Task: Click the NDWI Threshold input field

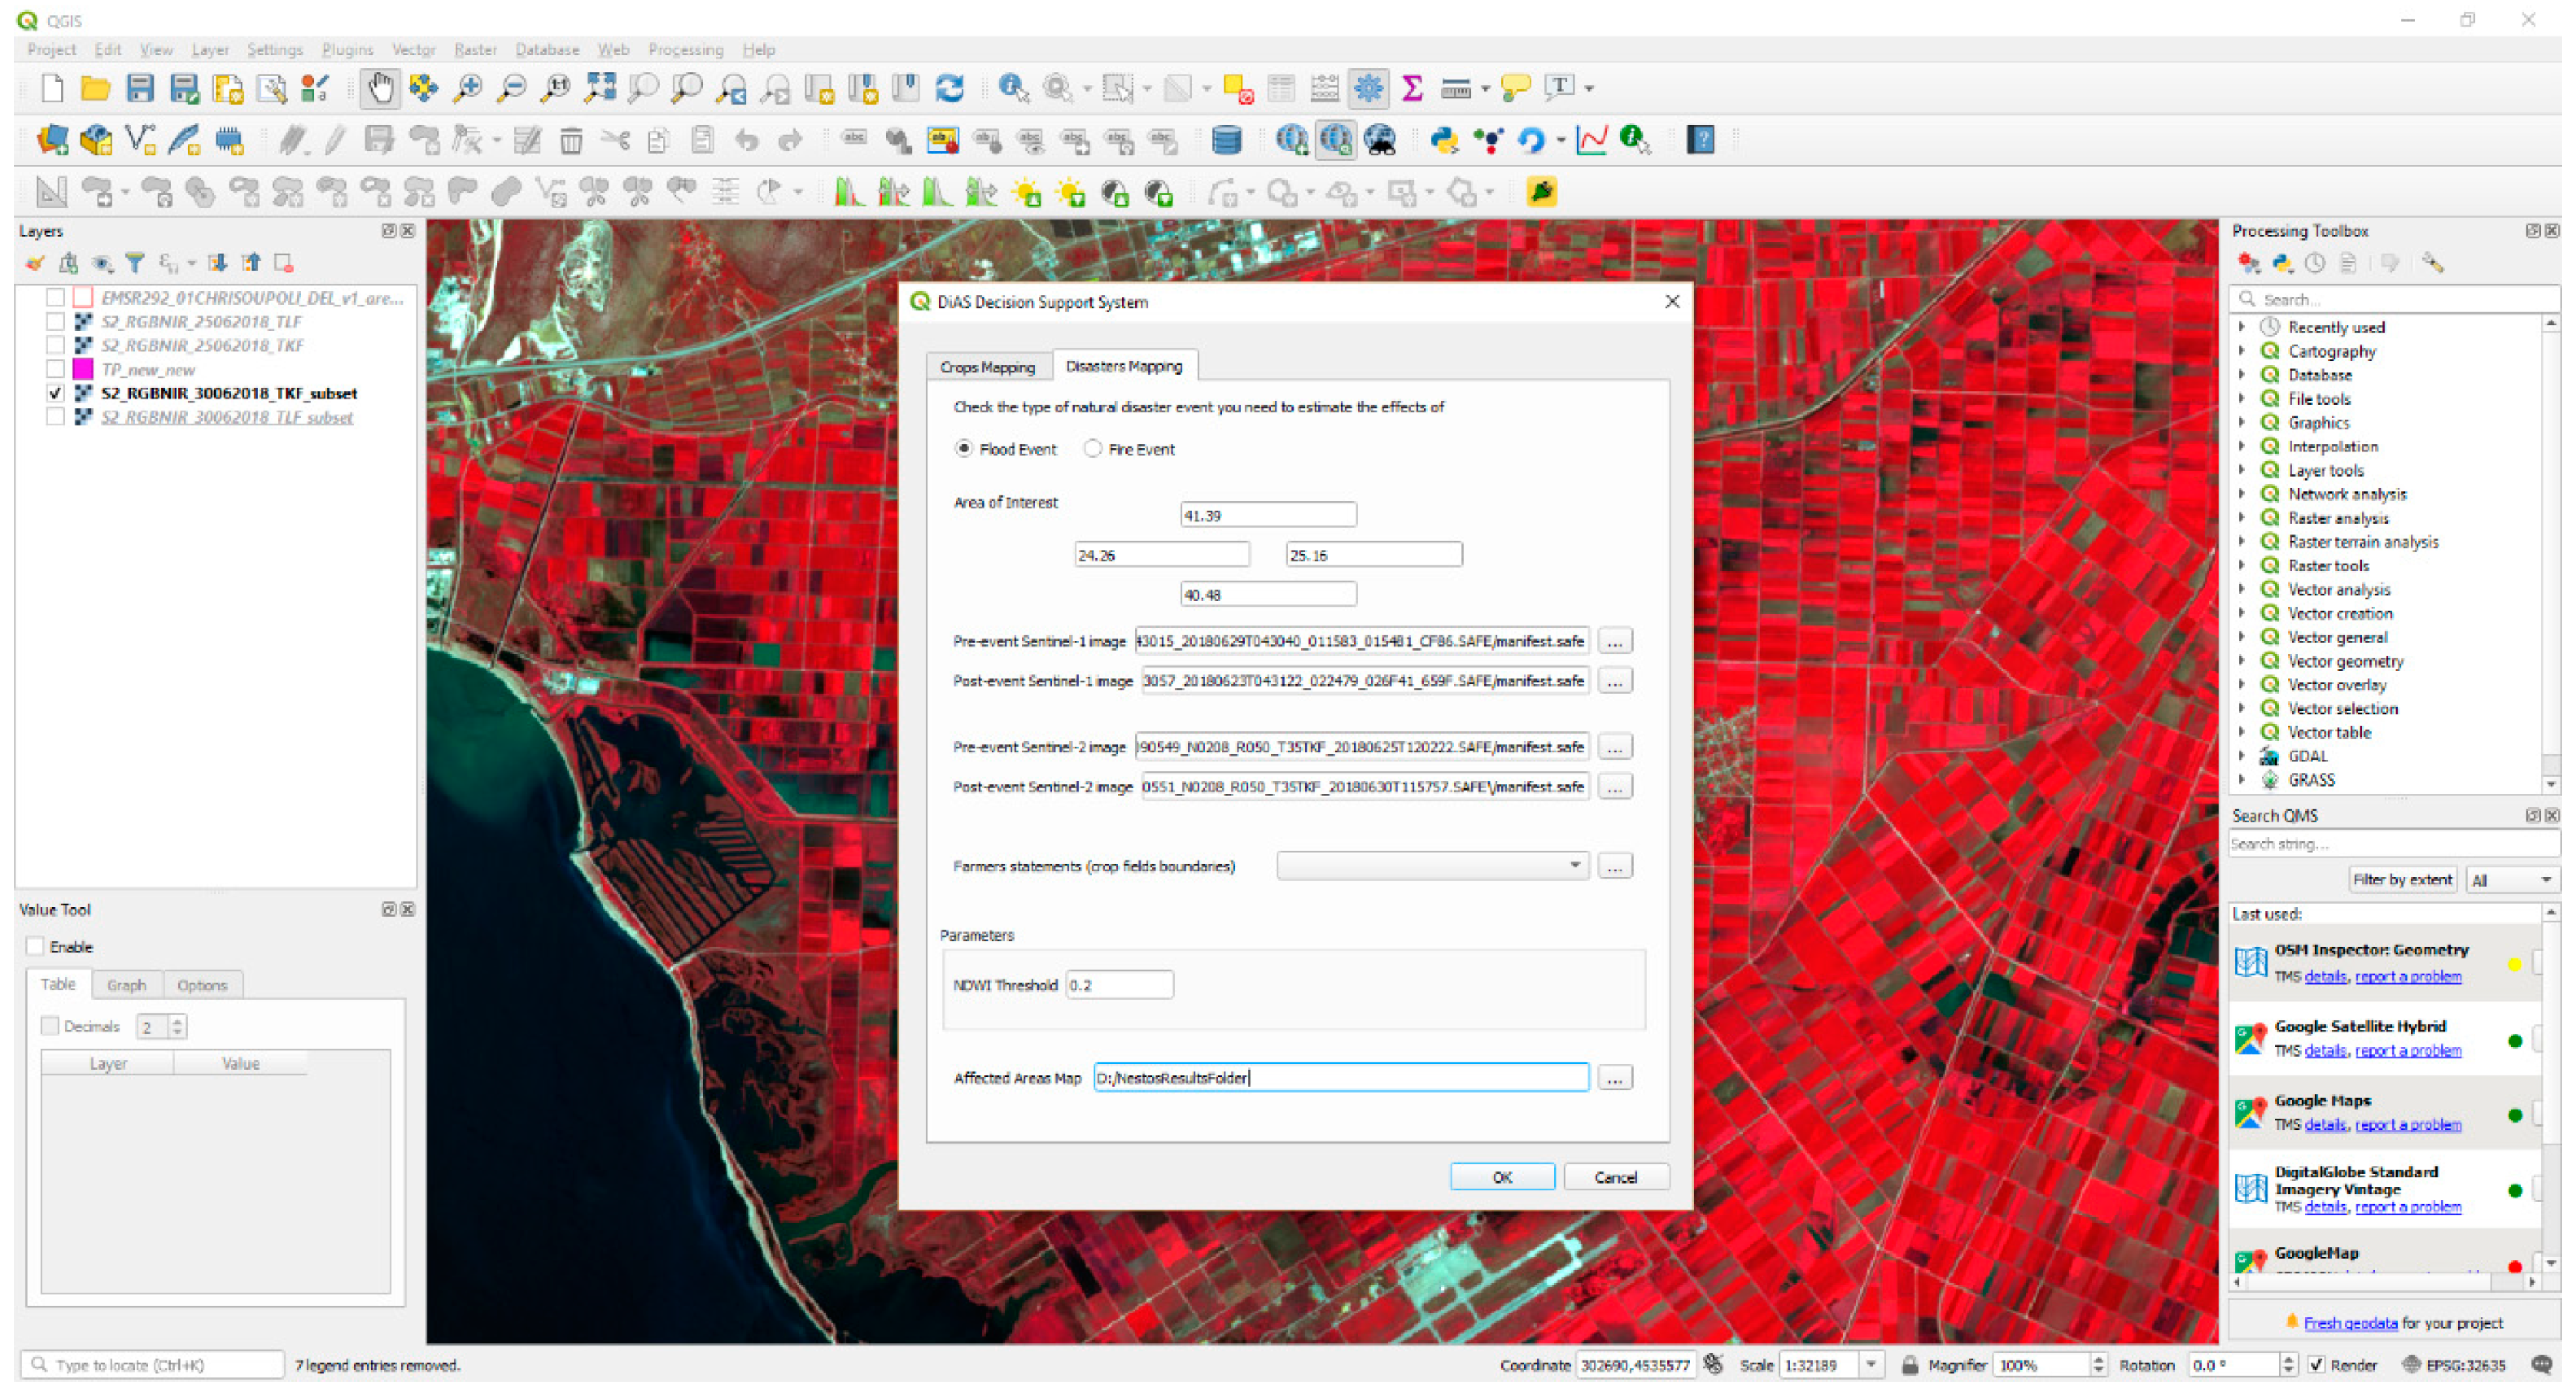Action: pos(1119,986)
